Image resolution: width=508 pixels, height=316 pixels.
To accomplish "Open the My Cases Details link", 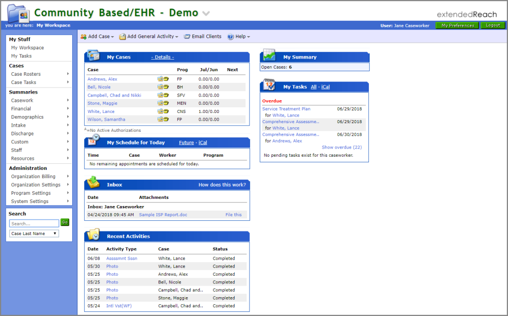I will 163,57.
